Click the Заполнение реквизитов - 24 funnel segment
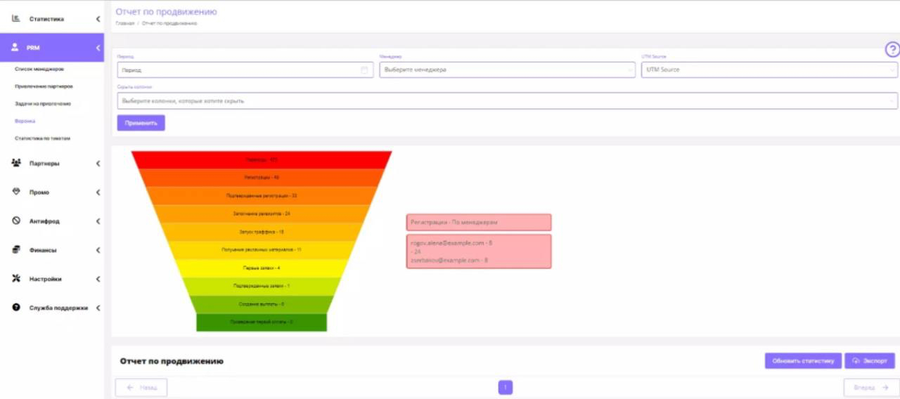900x399 pixels. click(262, 214)
